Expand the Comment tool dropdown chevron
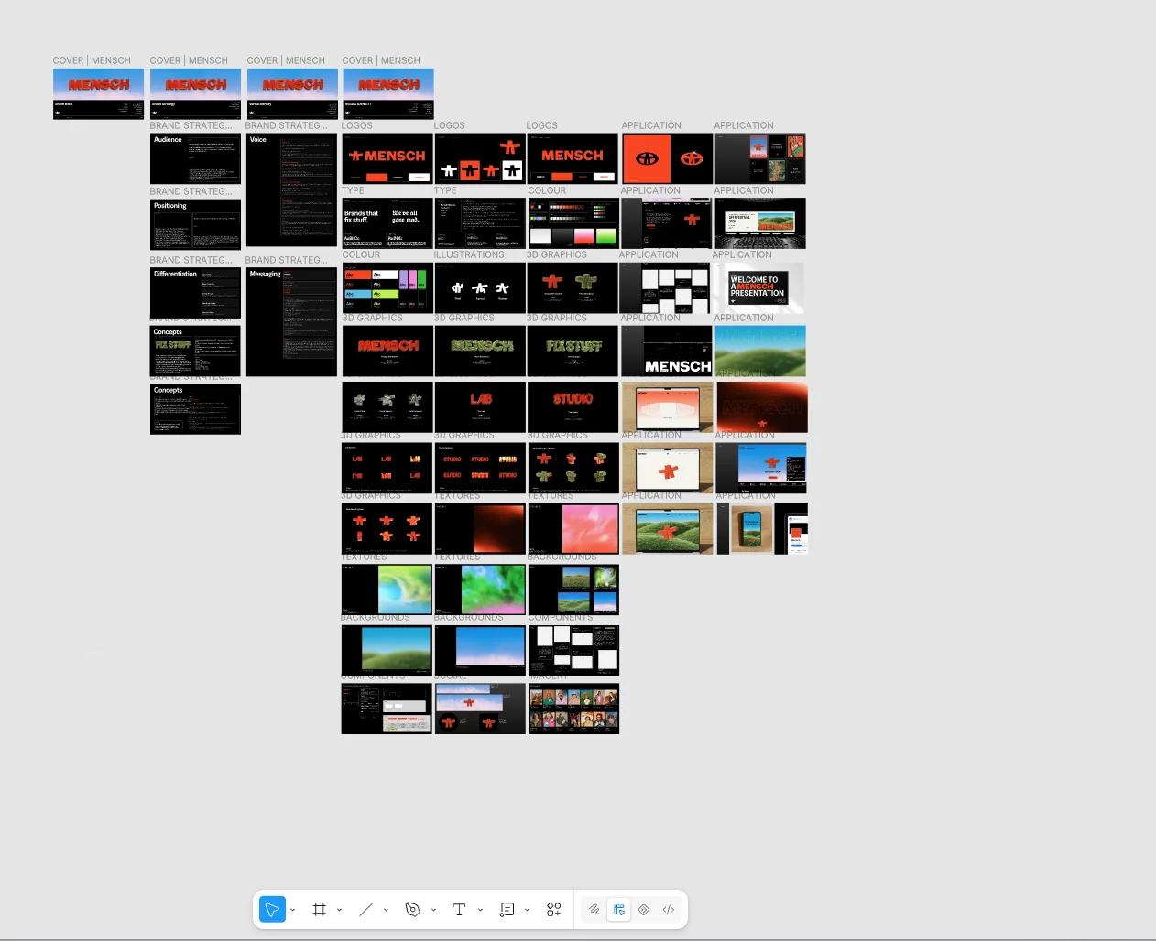Image resolution: width=1156 pixels, height=941 pixels. (x=527, y=910)
